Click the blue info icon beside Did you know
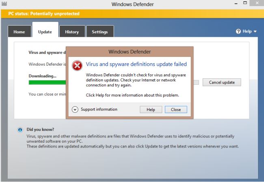 (20, 130)
